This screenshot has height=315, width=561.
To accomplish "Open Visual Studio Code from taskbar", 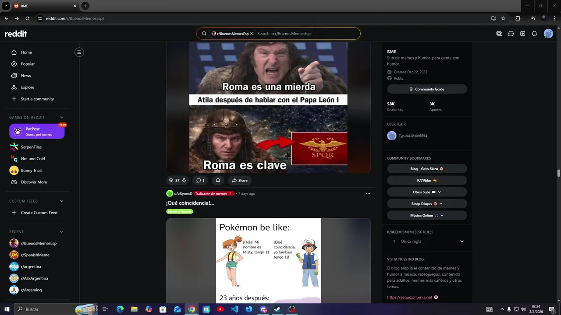I will pyautogui.click(x=234, y=309).
